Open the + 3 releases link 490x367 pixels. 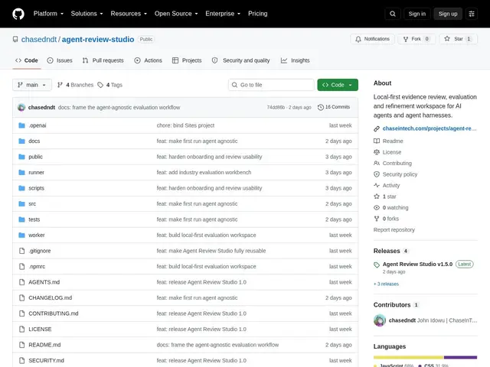point(386,284)
